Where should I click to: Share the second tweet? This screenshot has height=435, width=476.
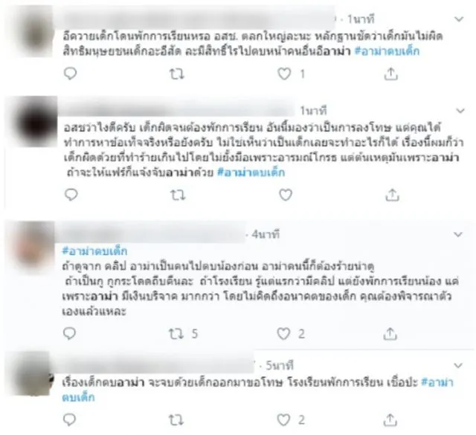tap(392, 195)
